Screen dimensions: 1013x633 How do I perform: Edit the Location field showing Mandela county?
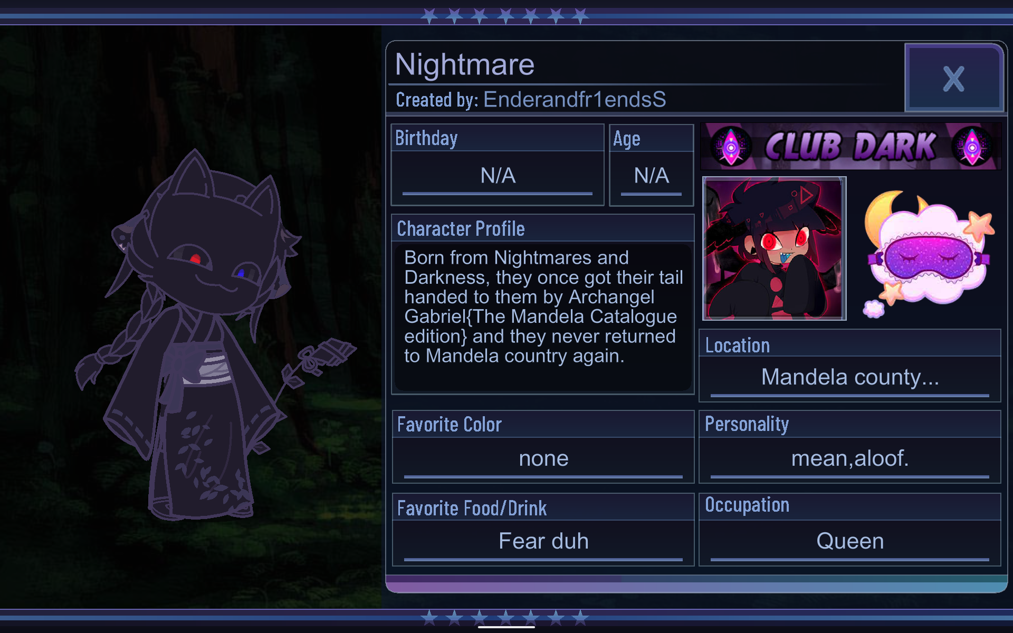[x=850, y=378]
